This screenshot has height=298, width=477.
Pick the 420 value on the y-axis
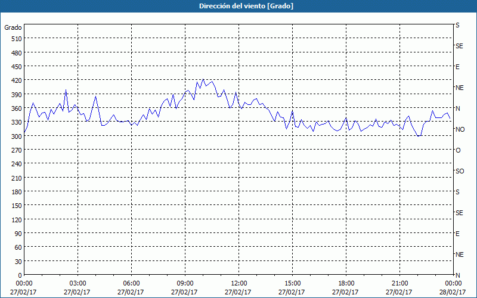(x=17, y=80)
